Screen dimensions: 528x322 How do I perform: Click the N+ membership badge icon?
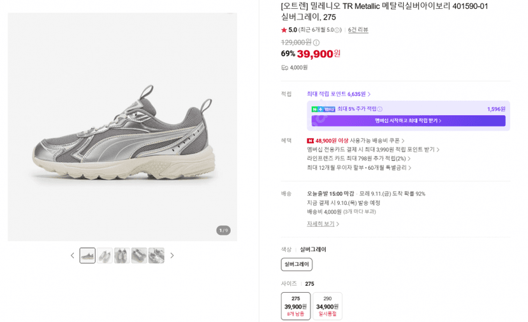323,109
